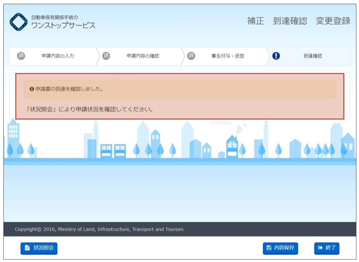Screen dimensions: 359x262
Task: Click the ワンストップサービス logo text
Action: pos(63,26)
